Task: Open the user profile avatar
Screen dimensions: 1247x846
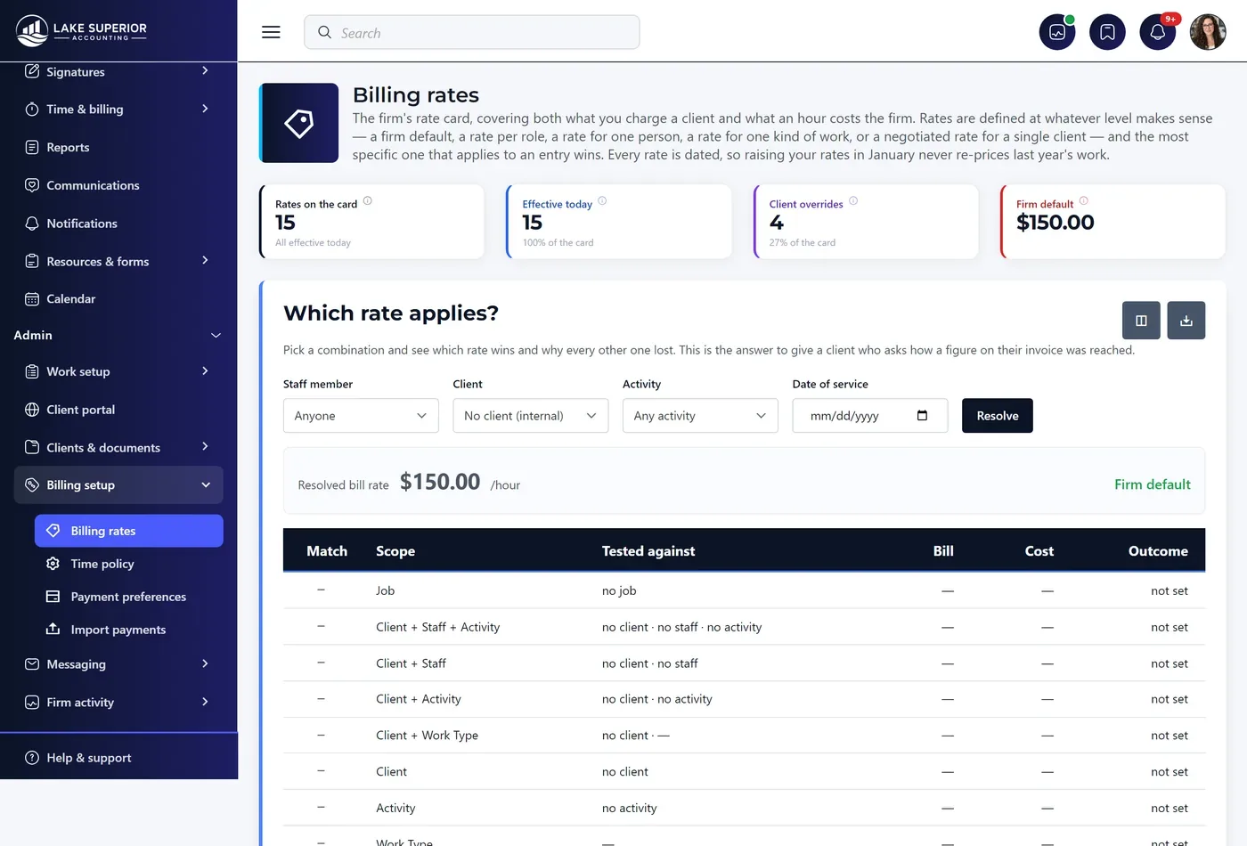Action: point(1208,32)
